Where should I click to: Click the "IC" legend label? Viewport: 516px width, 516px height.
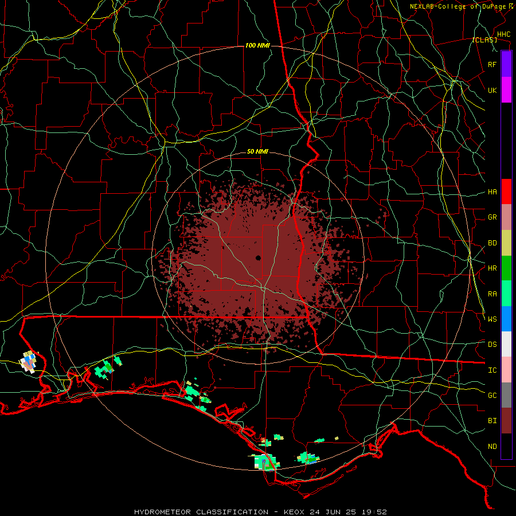[x=492, y=370]
